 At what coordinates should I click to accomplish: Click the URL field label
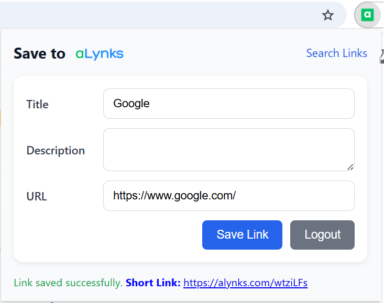click(37, 197)
